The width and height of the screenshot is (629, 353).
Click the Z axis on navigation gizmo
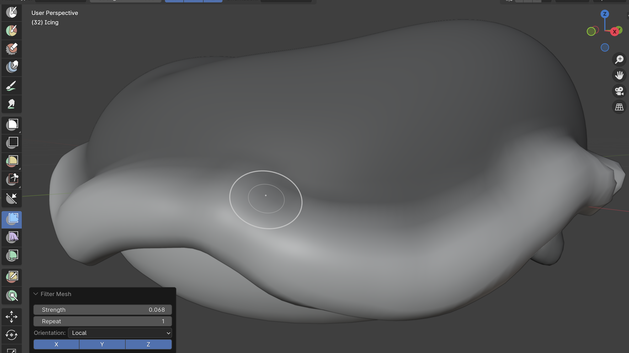pos(605,14)
